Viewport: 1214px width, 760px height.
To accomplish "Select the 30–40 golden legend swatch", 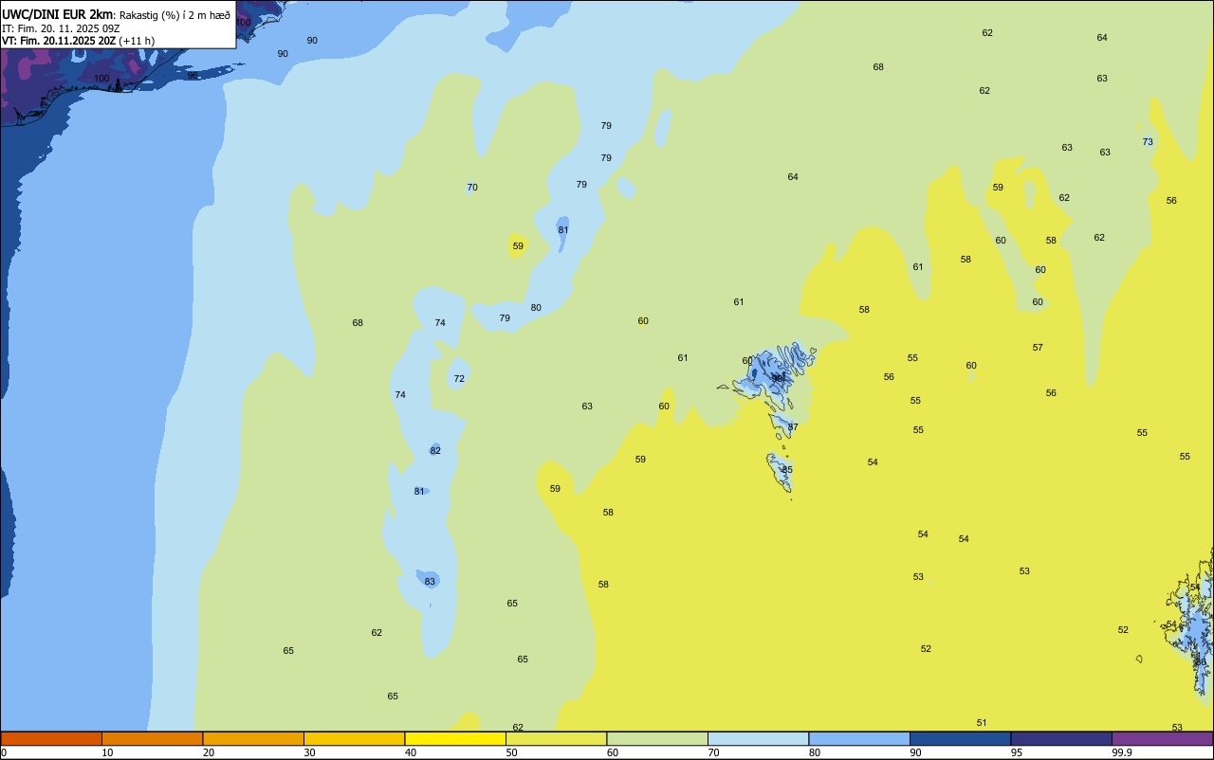I will [354, 738].
